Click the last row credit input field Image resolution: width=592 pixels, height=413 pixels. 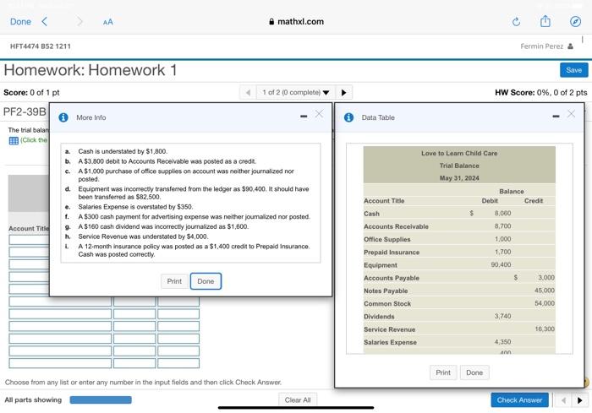pos(178,363)
